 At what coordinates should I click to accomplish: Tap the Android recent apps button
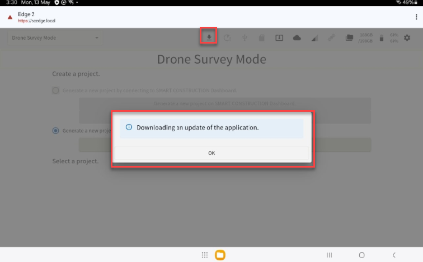pos(329,255)
